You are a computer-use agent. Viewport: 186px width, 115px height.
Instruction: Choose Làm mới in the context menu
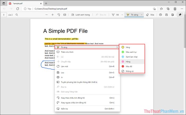[x=87, y=66]
